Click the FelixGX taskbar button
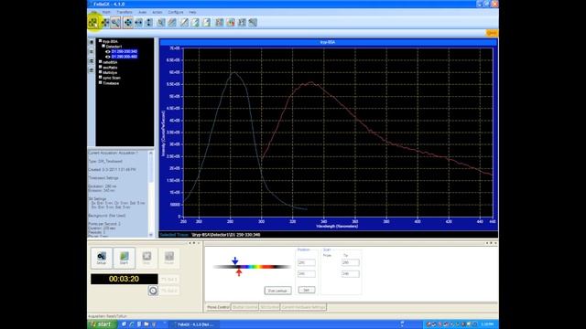Viewport: 586px width, 329px height. point(194,324)
